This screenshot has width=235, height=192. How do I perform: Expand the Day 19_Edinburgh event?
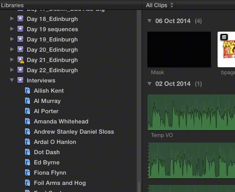click(12, 39)
